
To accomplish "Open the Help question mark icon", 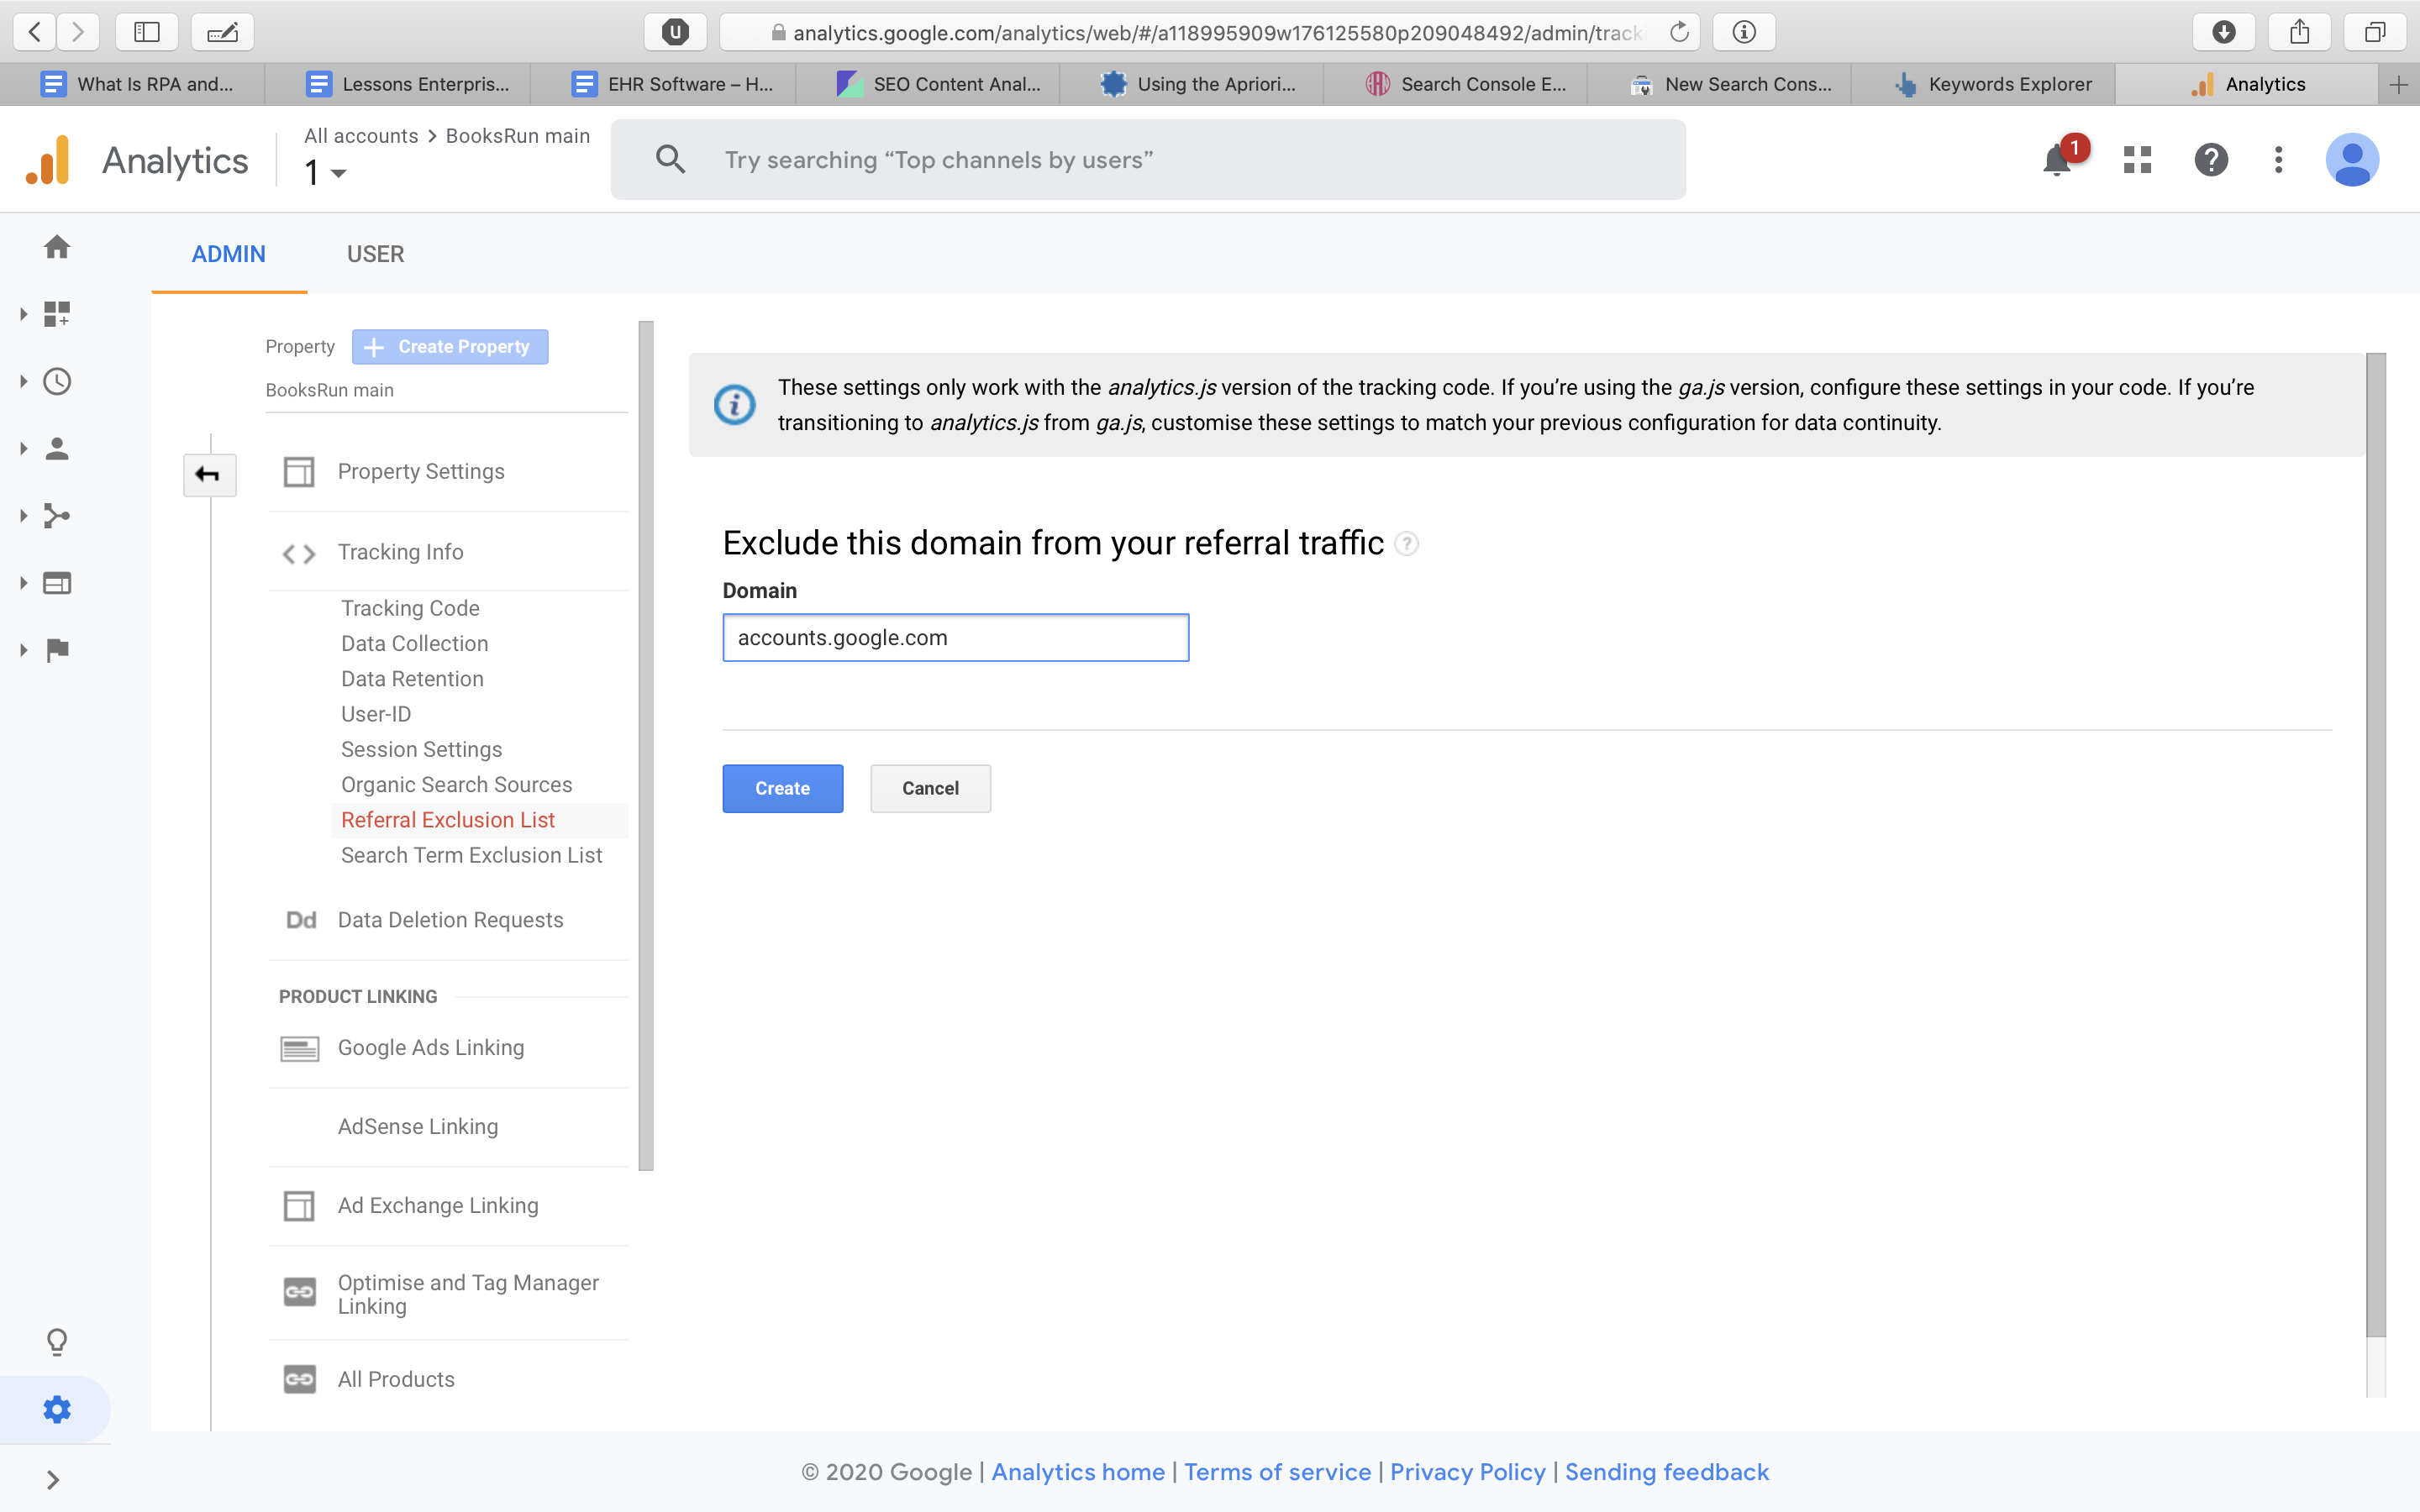I will tap(2211, 160).
